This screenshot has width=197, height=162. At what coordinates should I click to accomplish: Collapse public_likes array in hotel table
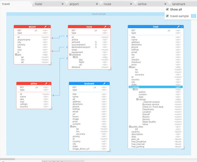[130, 127]
